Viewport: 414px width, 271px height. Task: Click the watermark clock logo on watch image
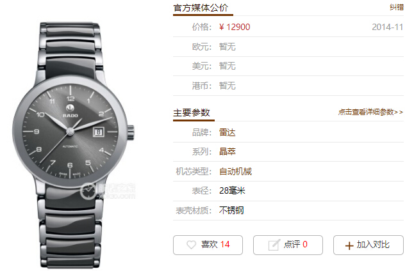(x=88, y=192)
